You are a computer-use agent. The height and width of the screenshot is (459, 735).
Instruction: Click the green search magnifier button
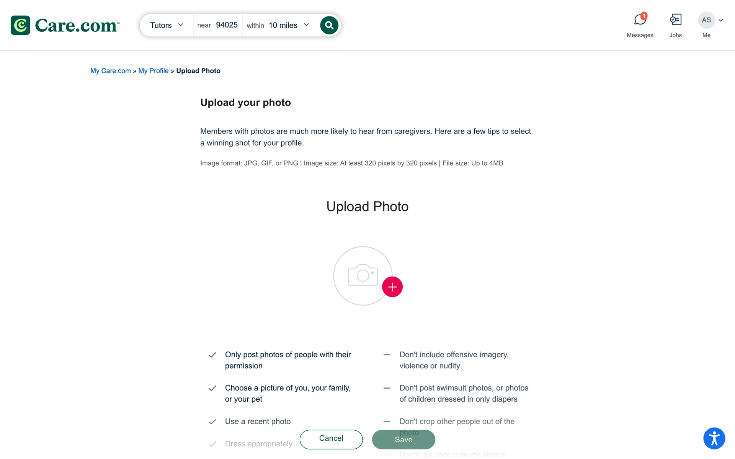click(329, 25)
